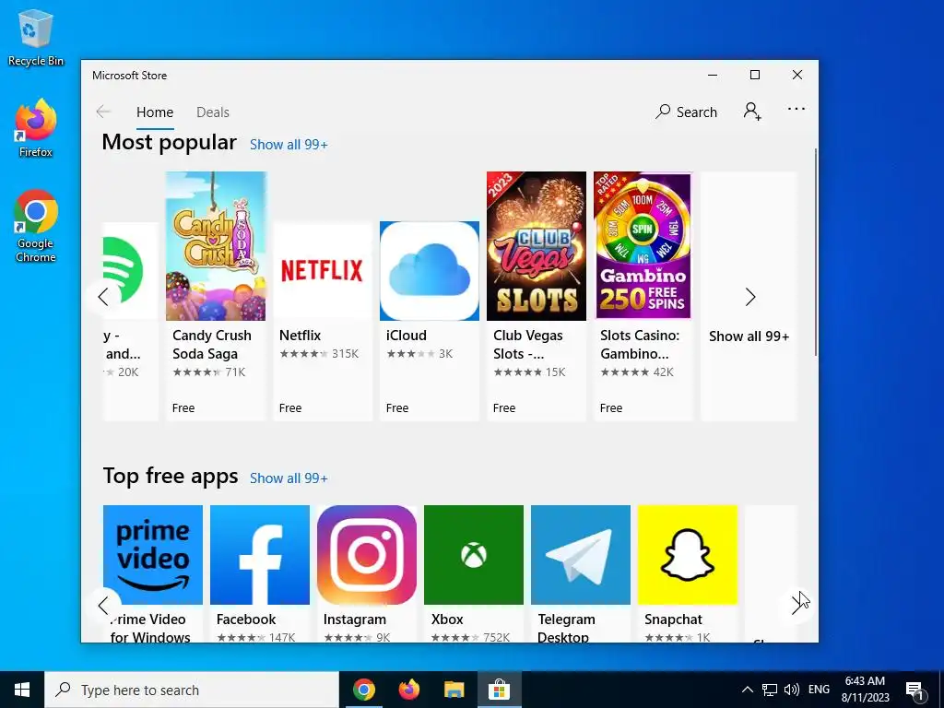This screenshot has height=708, width=944.
Task: Click the sign-in account icon
Action: click(752, 112)
